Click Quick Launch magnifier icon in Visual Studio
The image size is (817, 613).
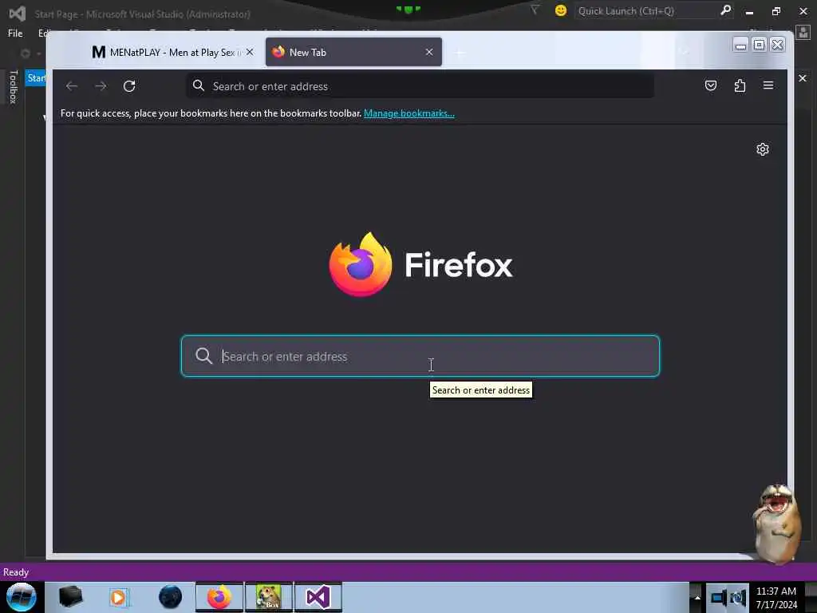[x=725, y=10]
